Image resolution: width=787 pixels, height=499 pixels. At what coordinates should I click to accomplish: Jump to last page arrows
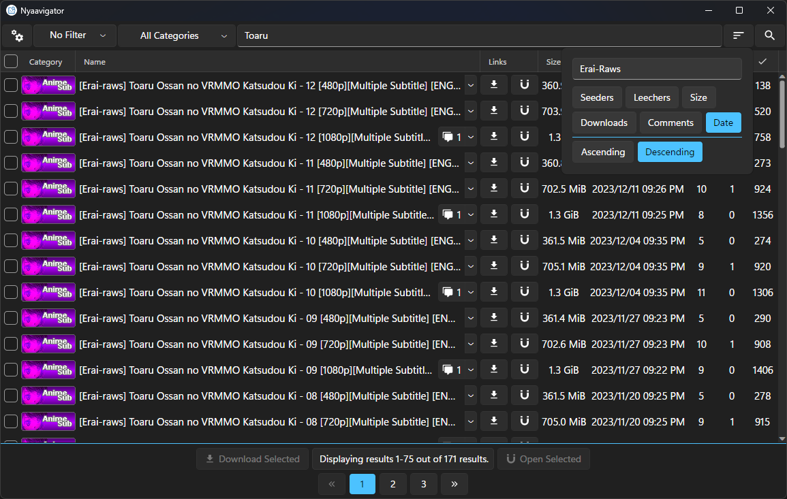click(454, 484)
